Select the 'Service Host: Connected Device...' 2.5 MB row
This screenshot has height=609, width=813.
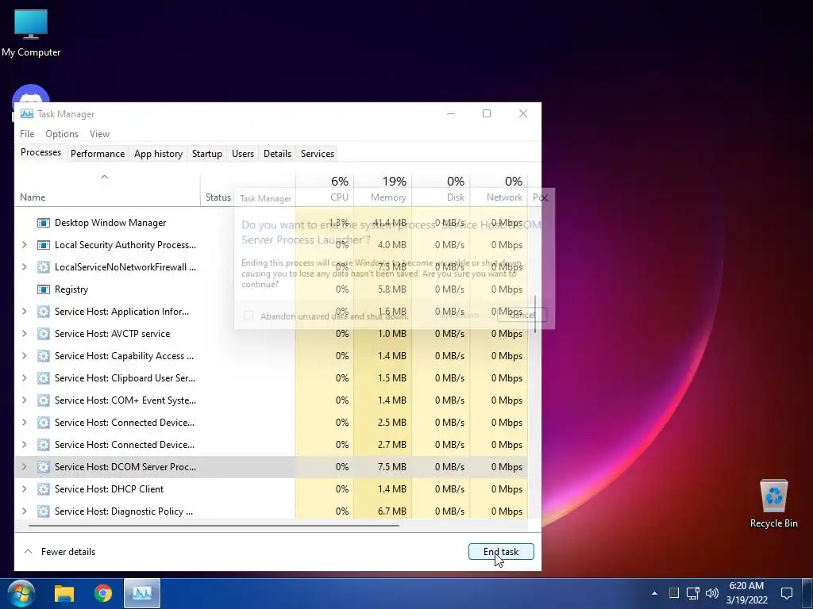(272, 423)
